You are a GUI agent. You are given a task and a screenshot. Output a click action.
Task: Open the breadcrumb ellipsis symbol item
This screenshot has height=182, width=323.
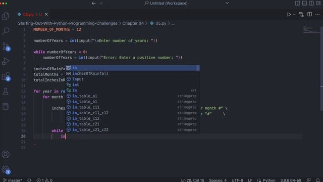[x=173, y=24]
